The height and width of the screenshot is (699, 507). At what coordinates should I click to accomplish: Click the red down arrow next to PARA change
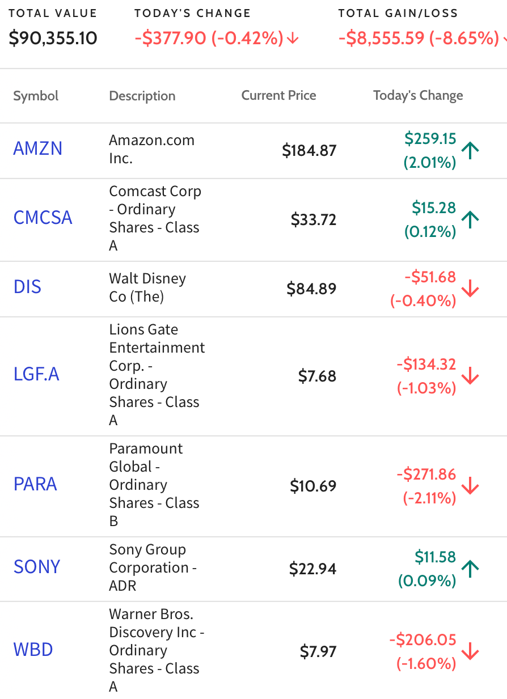[470, 486]
